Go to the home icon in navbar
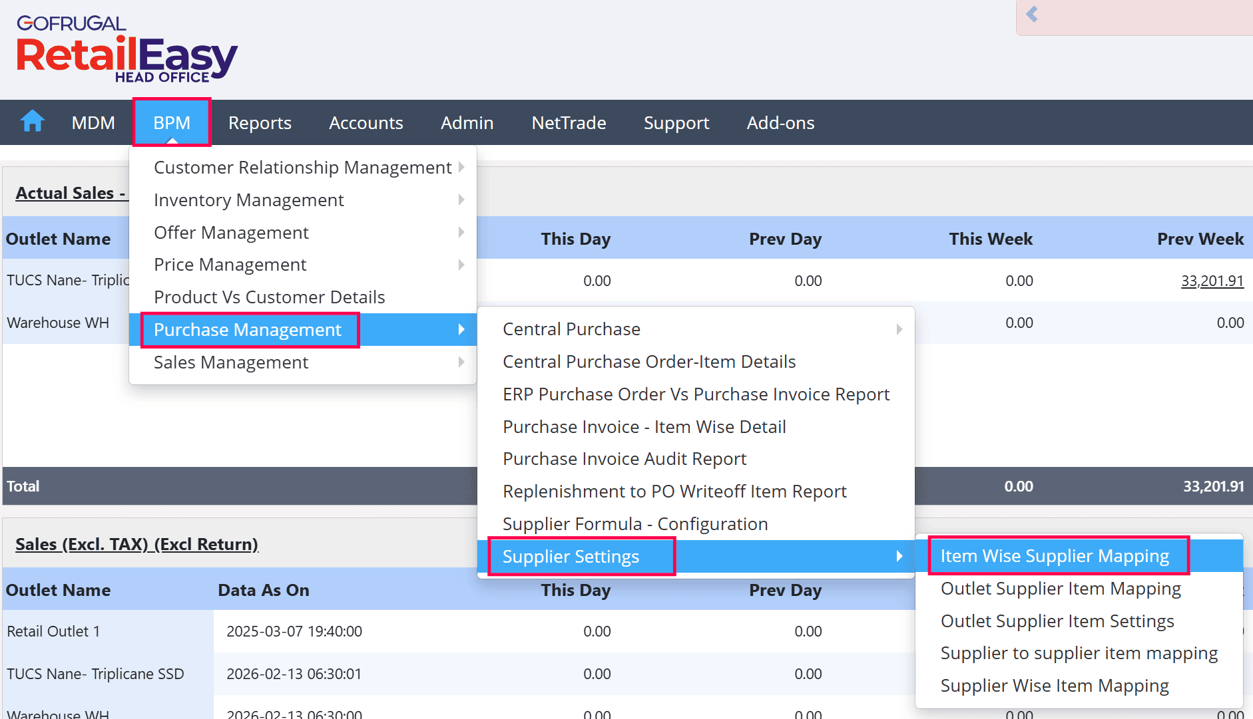This screenshot has width=1253, height=719. tap(32, 122)
